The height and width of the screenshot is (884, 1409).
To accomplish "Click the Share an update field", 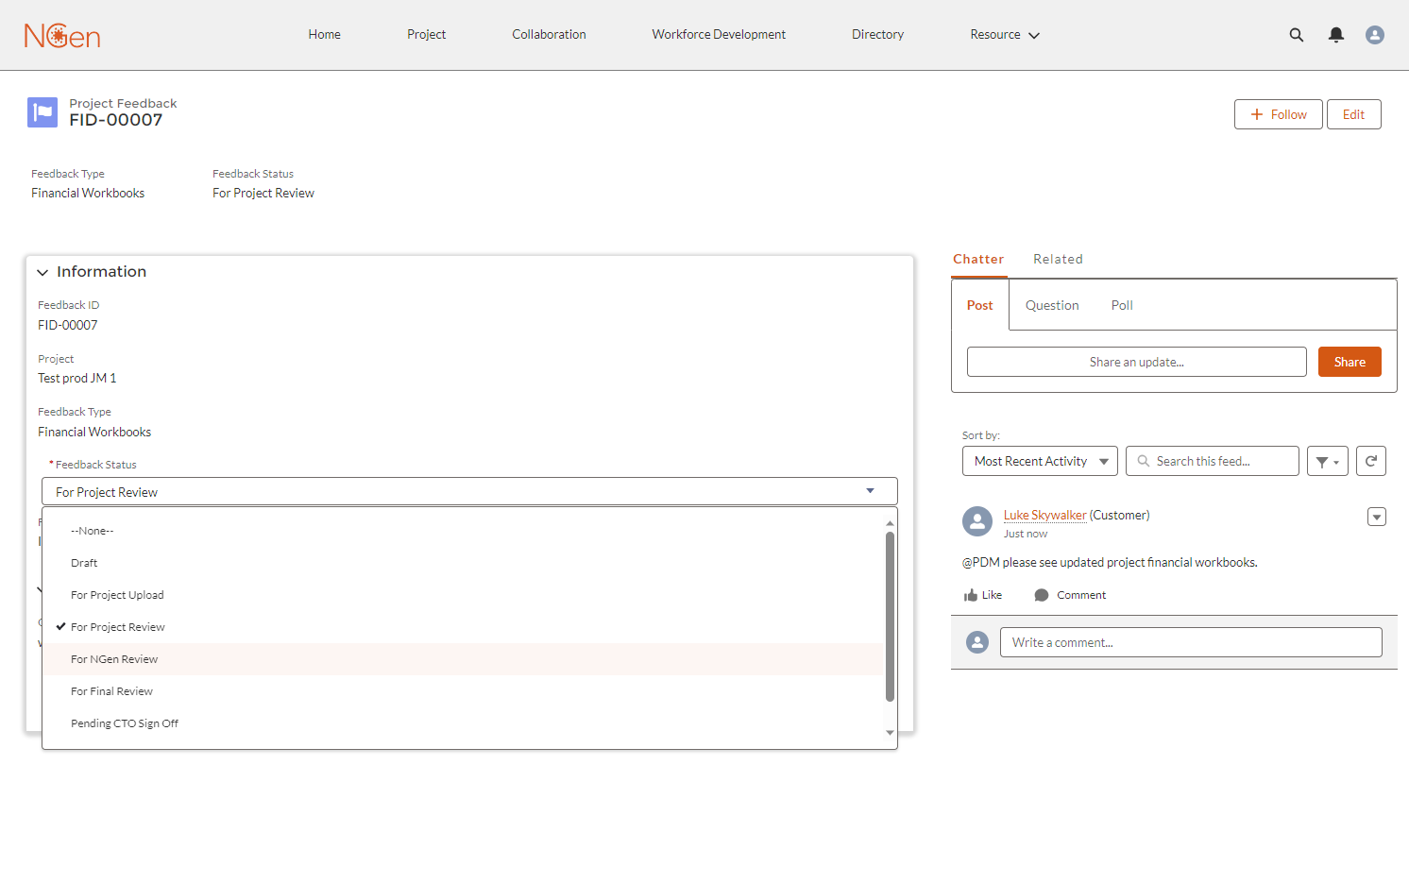I will point(1137,362).
